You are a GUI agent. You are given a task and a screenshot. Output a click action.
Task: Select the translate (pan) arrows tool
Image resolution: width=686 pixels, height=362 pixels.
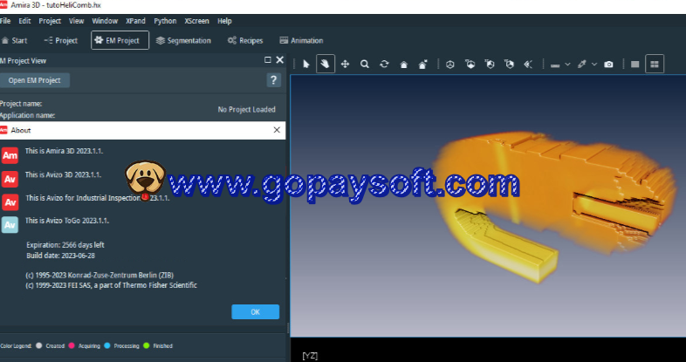(x=346, y=65)
